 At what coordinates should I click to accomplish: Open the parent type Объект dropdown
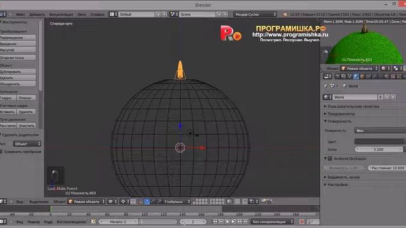(27, 144)
